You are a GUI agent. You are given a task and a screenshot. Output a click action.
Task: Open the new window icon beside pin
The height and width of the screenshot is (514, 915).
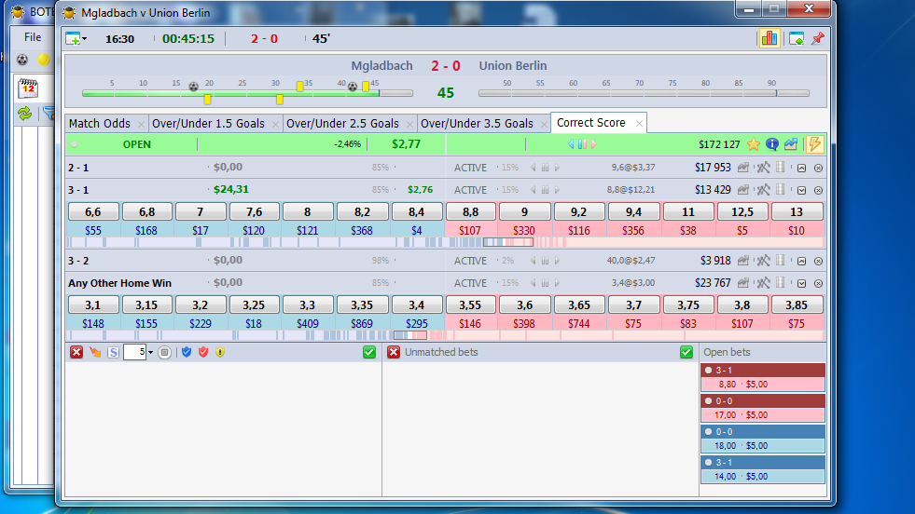[x=797, y=38]
